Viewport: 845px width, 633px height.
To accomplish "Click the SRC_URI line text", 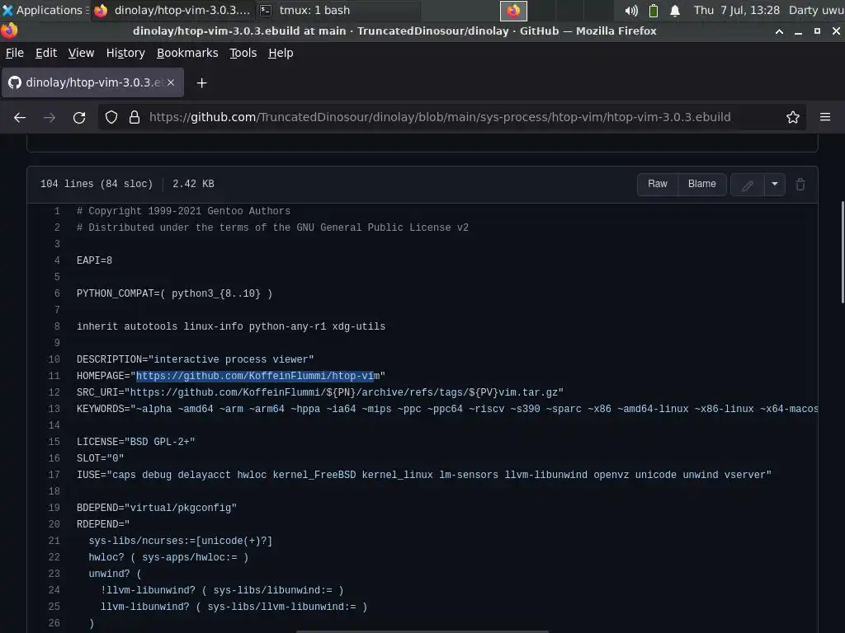I will click(x=319, y=392).
